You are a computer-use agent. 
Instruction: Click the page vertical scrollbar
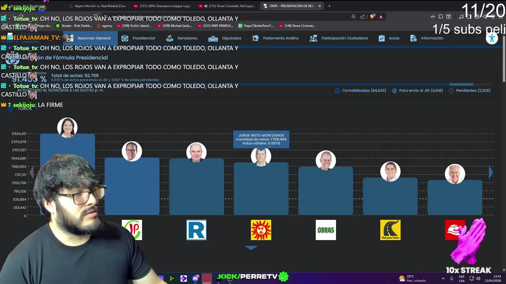pos(503,59)
